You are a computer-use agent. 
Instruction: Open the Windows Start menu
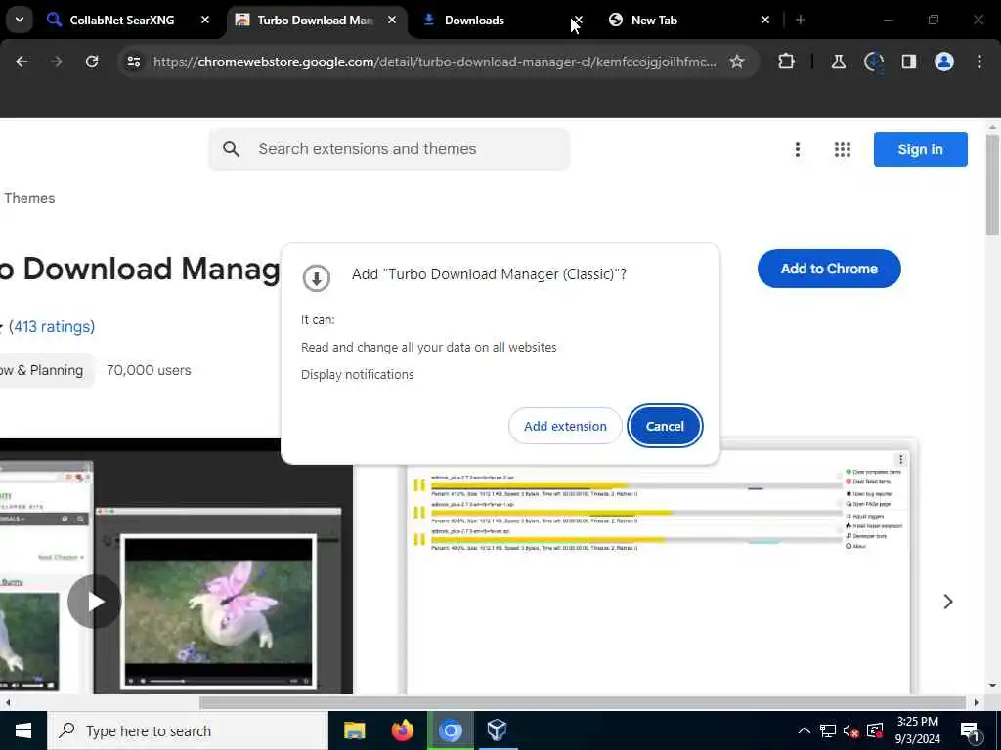point(23,730)
